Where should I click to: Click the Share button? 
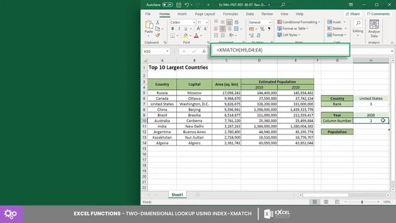click(353, 14)
